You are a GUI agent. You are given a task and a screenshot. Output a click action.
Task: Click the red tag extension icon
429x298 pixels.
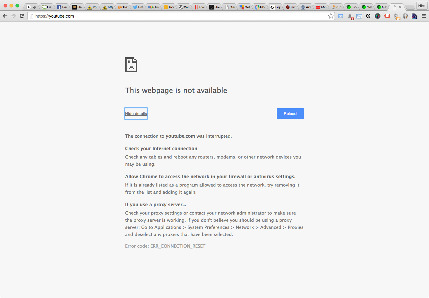[x=387, y=16]
